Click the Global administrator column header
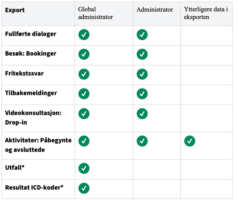The width and height of the screenshot is (238, 200). [95, 13]
